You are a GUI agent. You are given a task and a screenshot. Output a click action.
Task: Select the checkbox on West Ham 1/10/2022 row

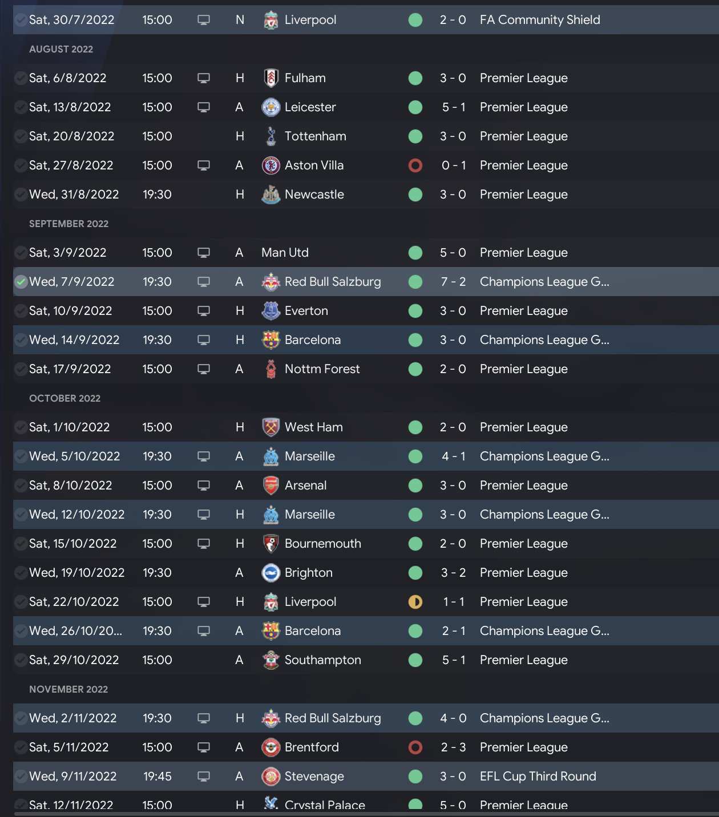tap(21, 427)
